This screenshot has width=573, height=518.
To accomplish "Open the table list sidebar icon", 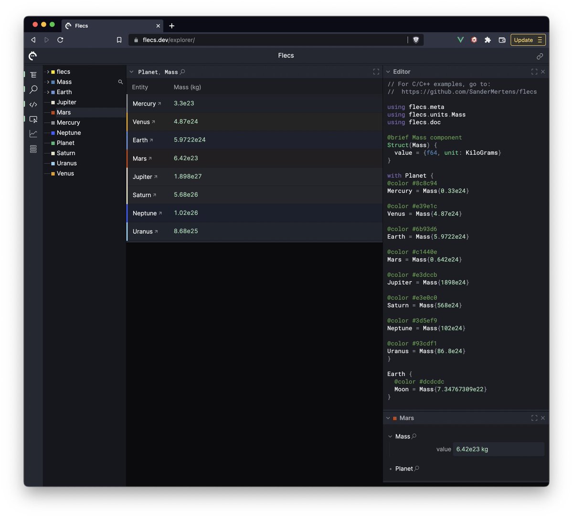I will [x=33, y=149].
